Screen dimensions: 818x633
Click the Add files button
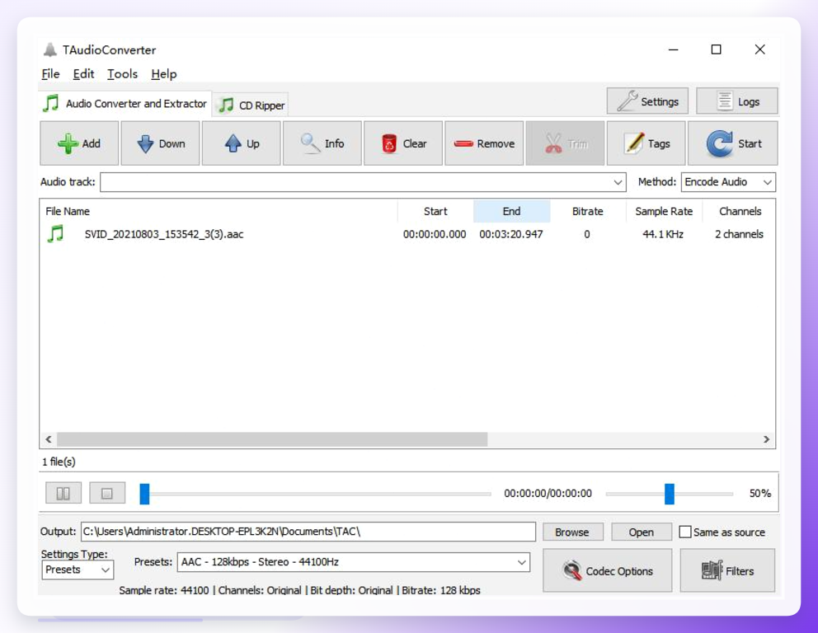[x=79, y=143]
